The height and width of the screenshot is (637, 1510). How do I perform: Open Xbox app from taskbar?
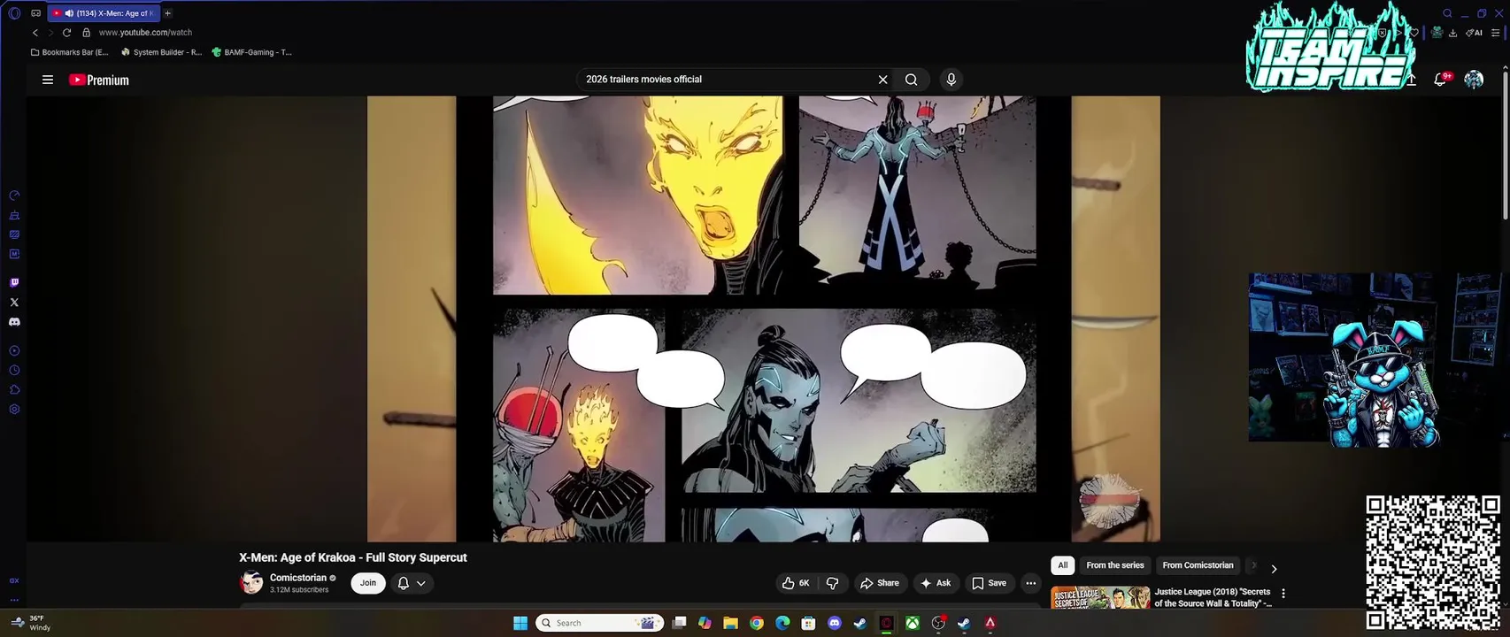click(912, 623)
